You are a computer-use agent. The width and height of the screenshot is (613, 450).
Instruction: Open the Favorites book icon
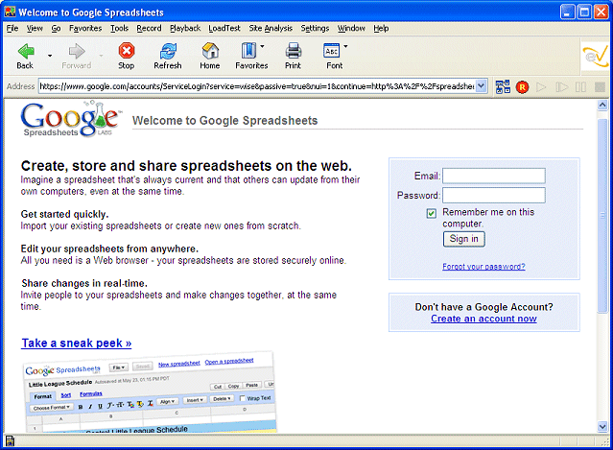[248, 51]
